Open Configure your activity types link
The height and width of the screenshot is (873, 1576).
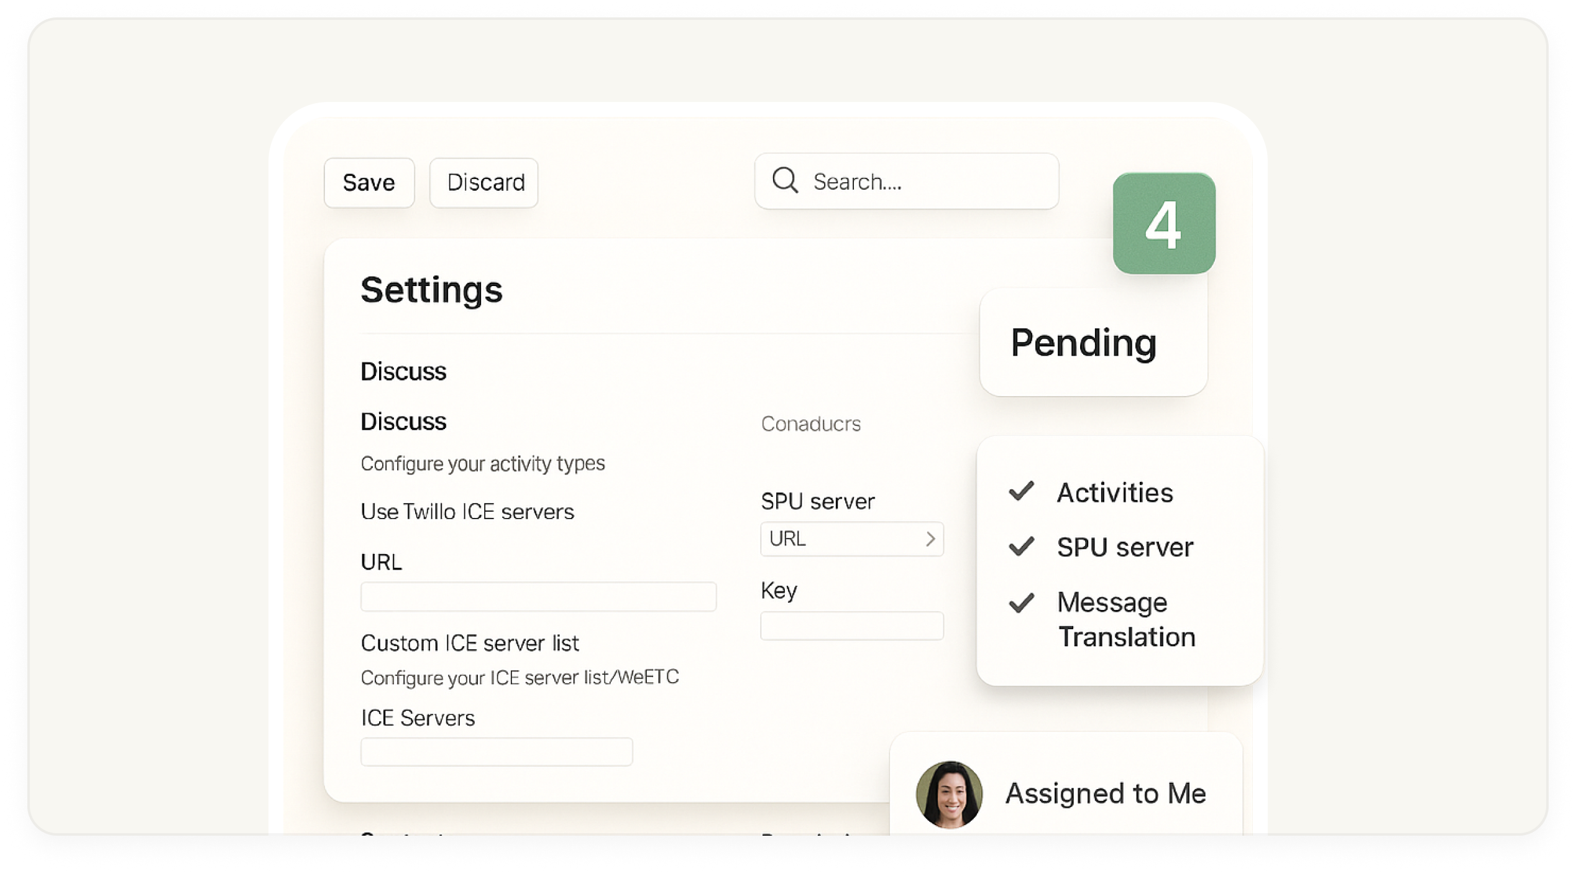pyautogui.click(x=482, y=463)
